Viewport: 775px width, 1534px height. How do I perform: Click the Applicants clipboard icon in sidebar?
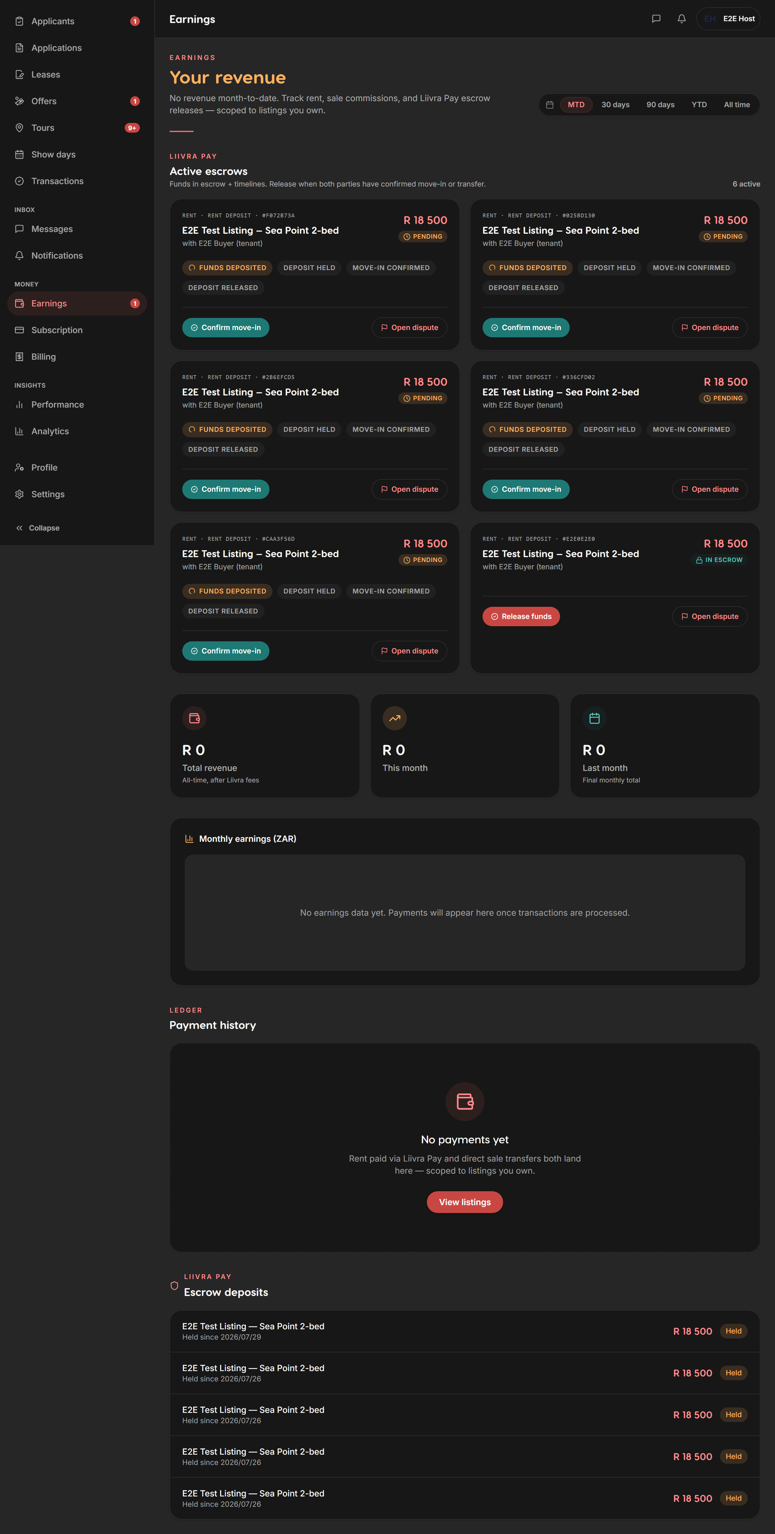point(20,21)
